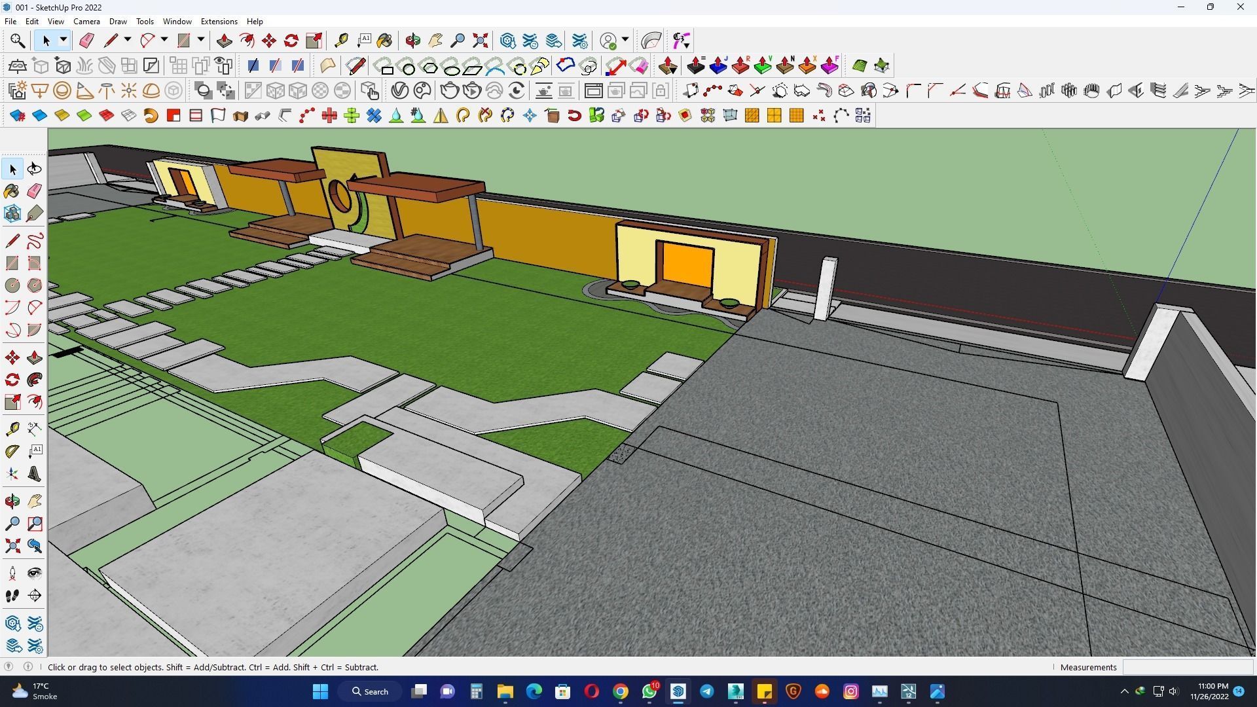The height and width of the screenshot is (707, 1257).
Task: Click the taskbar Search button
Action: coord(370,691)
